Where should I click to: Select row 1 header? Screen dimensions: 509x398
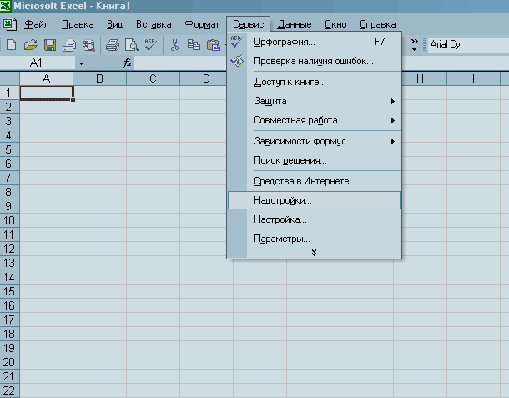coord(9,93)
